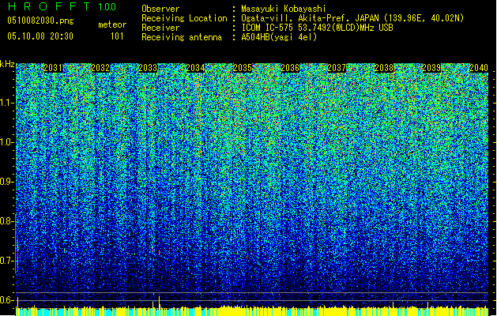This screenshot has width=497, height=316.
Task: Select the 0.7 kHz axis label
Action: (x=7, y=261)
